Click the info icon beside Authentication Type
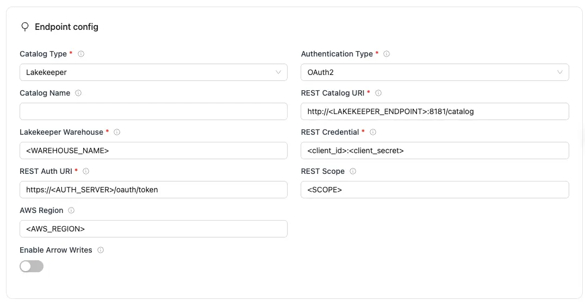Image resolution: width=585 pixels, height=307 pixels. pyautogui.click(x=387, y=54)
